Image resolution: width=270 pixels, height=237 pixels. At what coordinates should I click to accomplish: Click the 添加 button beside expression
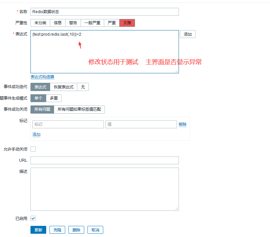point(187,34)
